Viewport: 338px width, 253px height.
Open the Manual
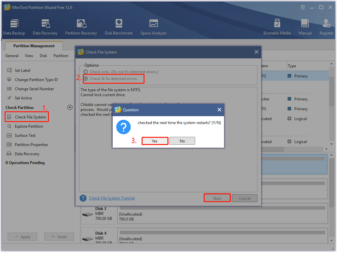(305, 27)
